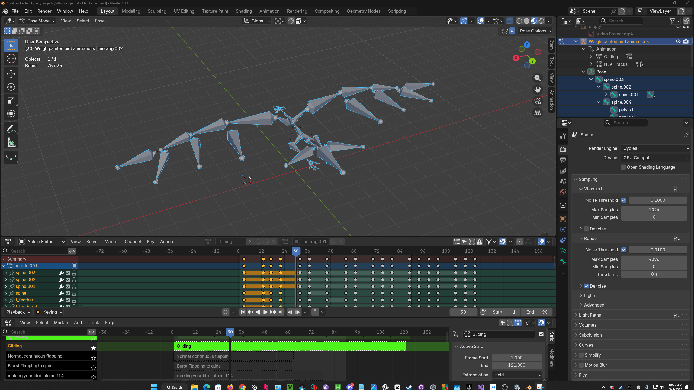694x390 pixels.
Task: Click the Play animation button
Action: [x=265, y=312]
